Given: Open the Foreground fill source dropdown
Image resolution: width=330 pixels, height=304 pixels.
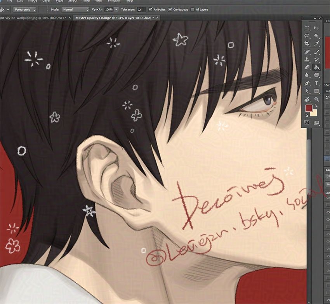Looking at the screenshot, I should point(25,9).
